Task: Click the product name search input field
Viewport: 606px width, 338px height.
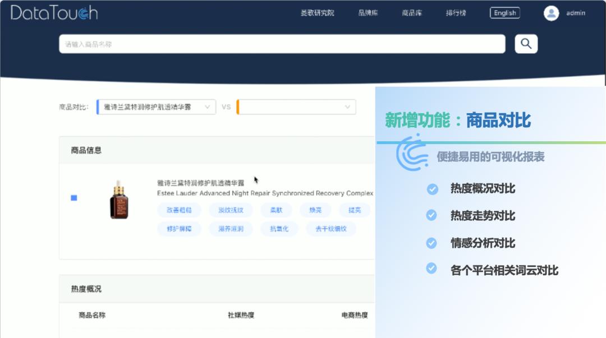Action: coord(281,43)
